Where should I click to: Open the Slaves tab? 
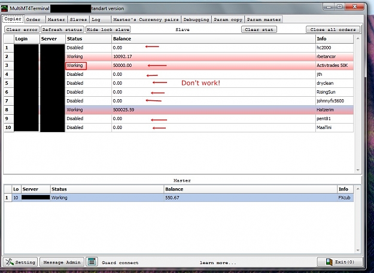pos(78,20)
